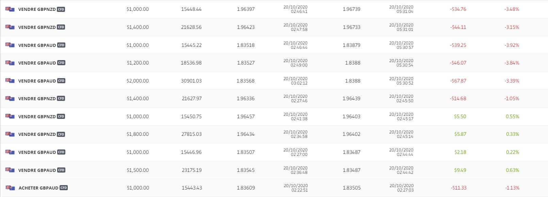Open VENDRE GBPNZD trade with -$14.68 loss
This screenshot has width=548, height=197.
point(37,98)
